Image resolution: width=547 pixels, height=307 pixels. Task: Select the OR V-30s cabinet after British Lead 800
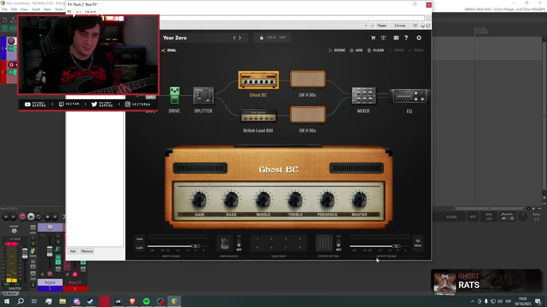tap(308, 115)
